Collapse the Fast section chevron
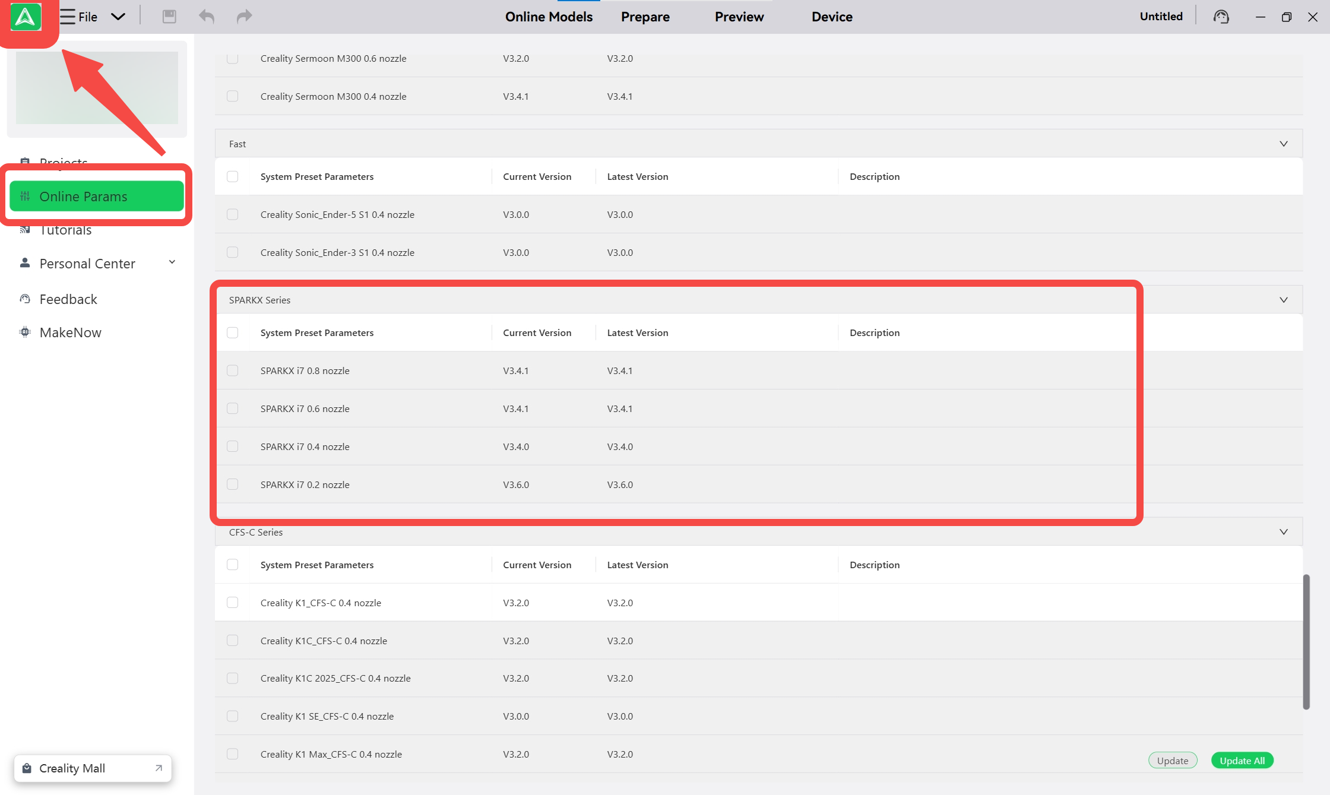This screenshot has width=1330, height=795. coord(1283,144)
